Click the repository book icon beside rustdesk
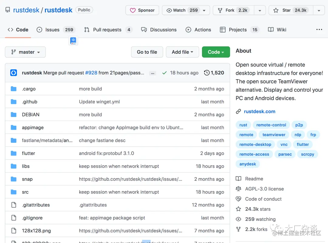The height and width of the screenshot is (243, 328). 8,10
